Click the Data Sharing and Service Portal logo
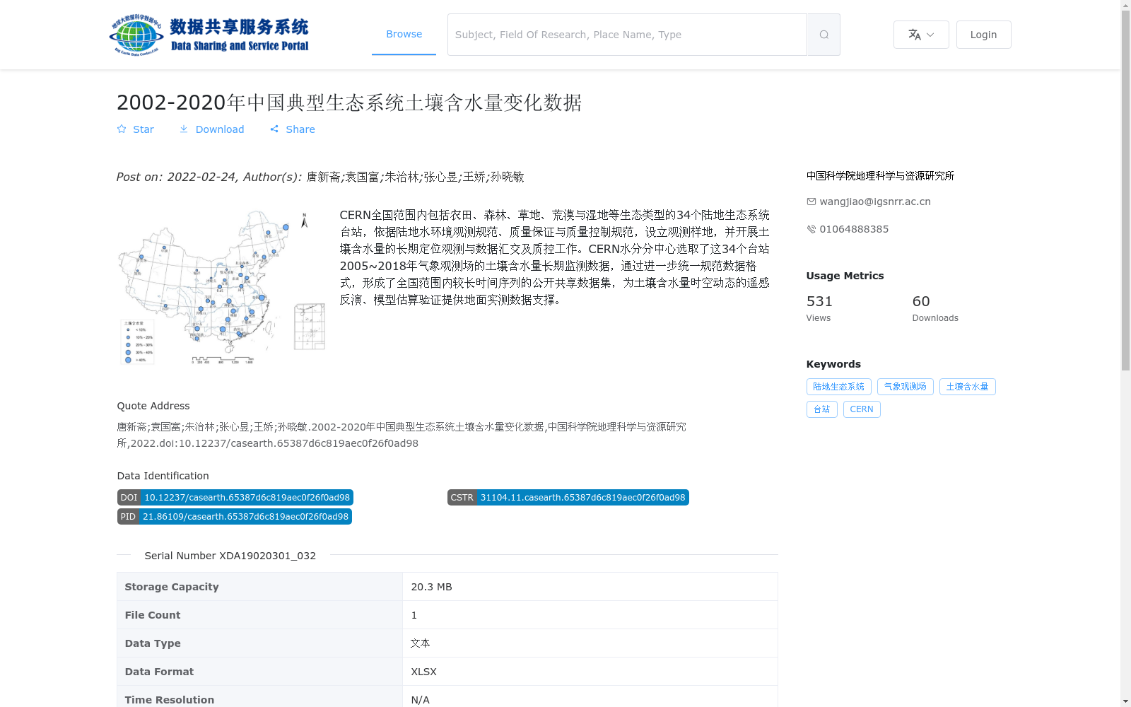The image size is (1131, 707). pyautogui.click(x=209, y=35)
